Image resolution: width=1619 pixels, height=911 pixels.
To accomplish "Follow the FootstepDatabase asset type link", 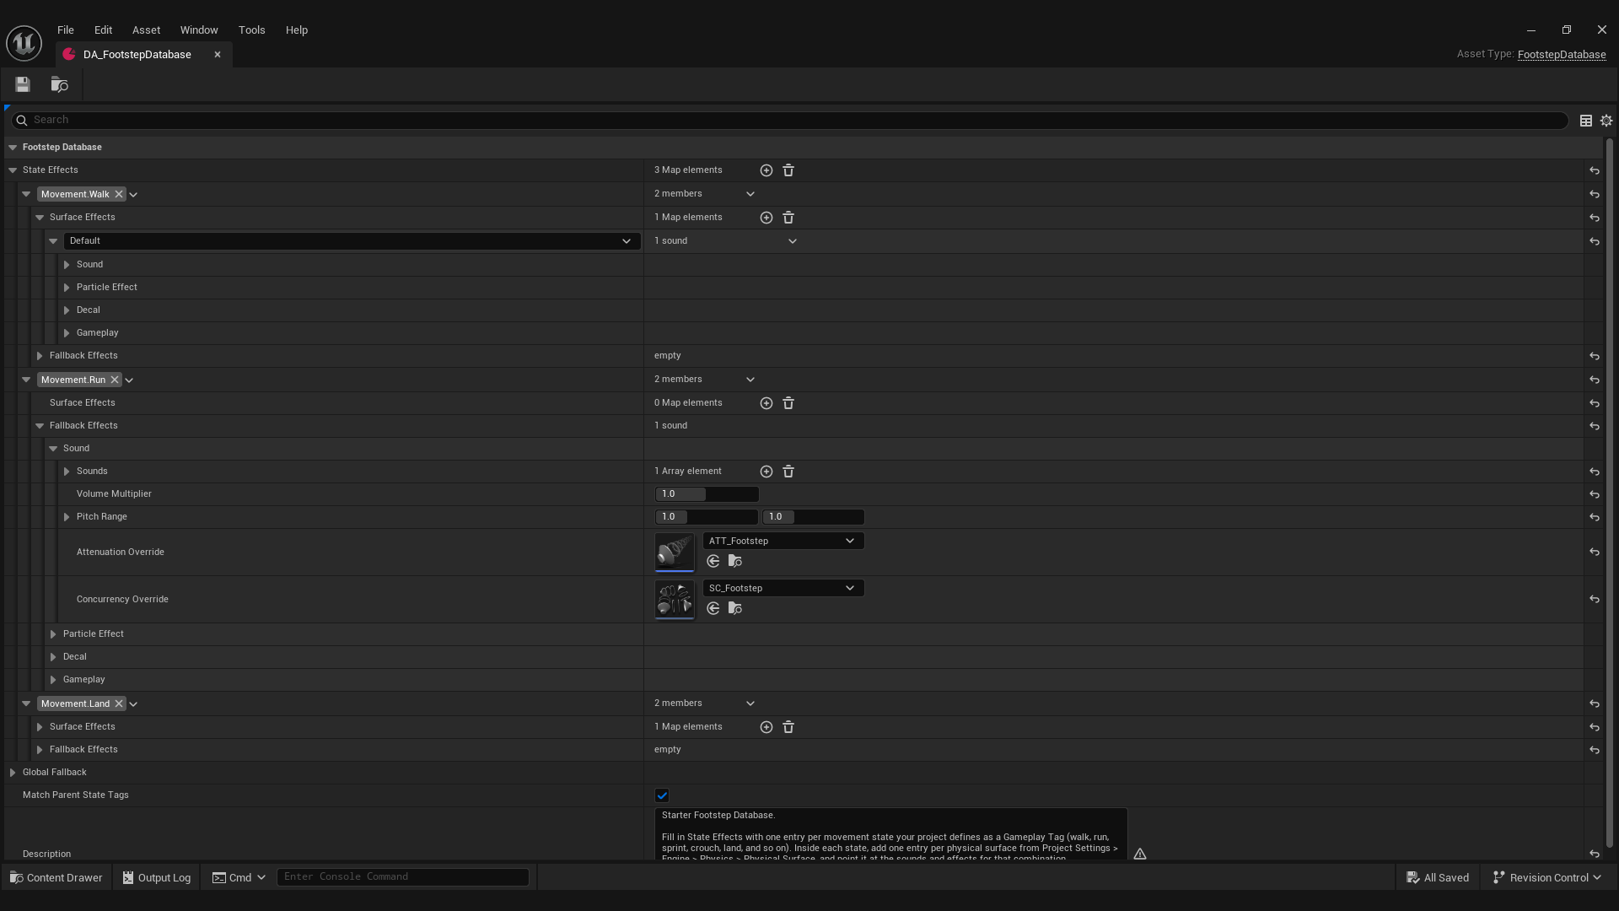I will pos(1562,55).
